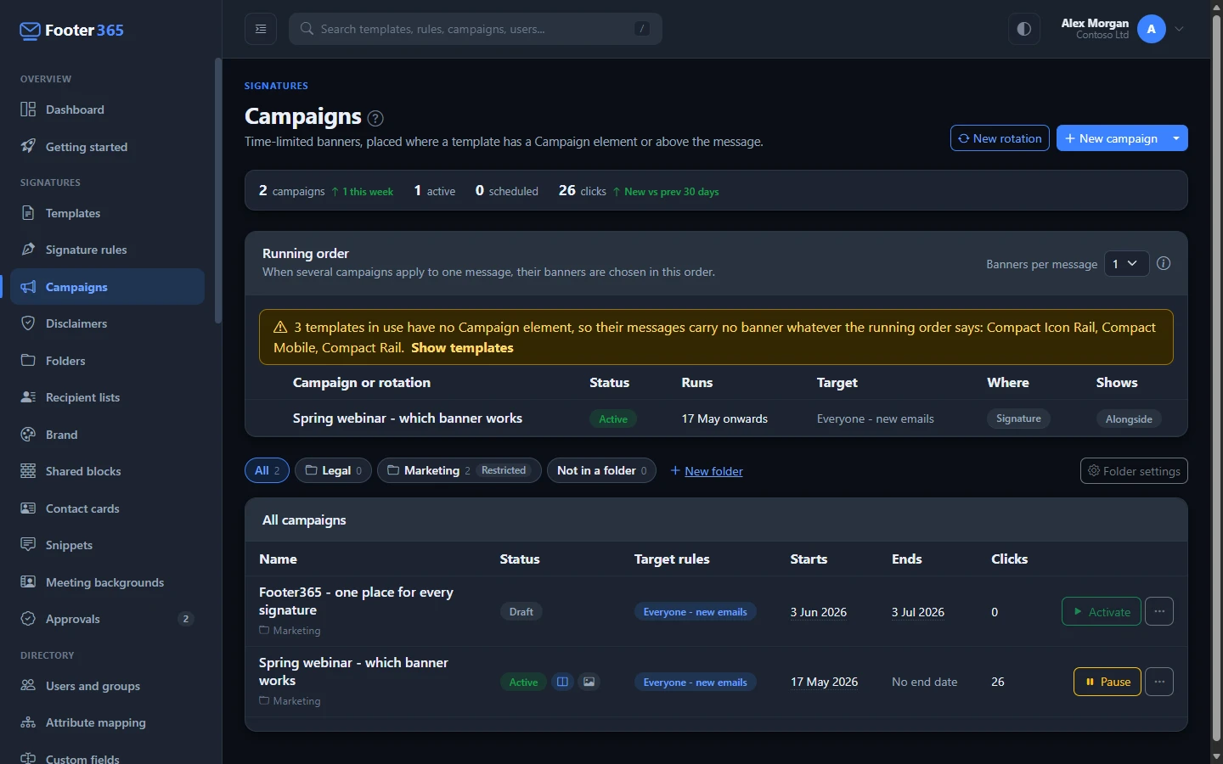Screen dimensions: 1223x764
Task: Click the Meeting backgrounds icon
Action: pos(28,581)
